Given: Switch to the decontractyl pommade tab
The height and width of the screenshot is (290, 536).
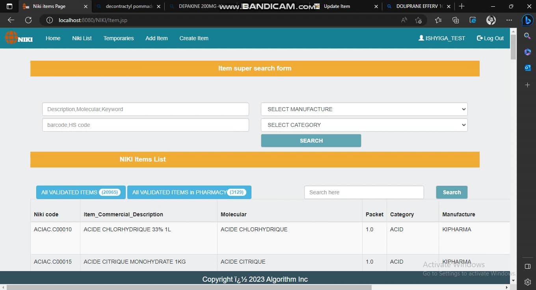Looking at the screenshot, I should 128,6.
